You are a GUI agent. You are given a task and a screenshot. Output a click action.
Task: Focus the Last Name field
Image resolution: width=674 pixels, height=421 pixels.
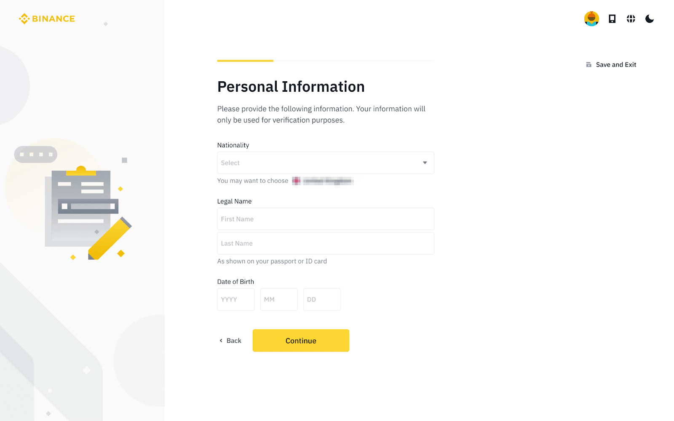325,243
